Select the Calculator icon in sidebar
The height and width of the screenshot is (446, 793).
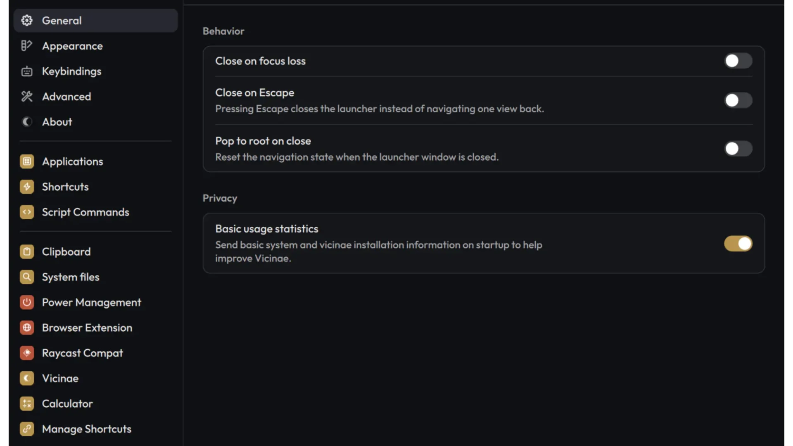27,403
